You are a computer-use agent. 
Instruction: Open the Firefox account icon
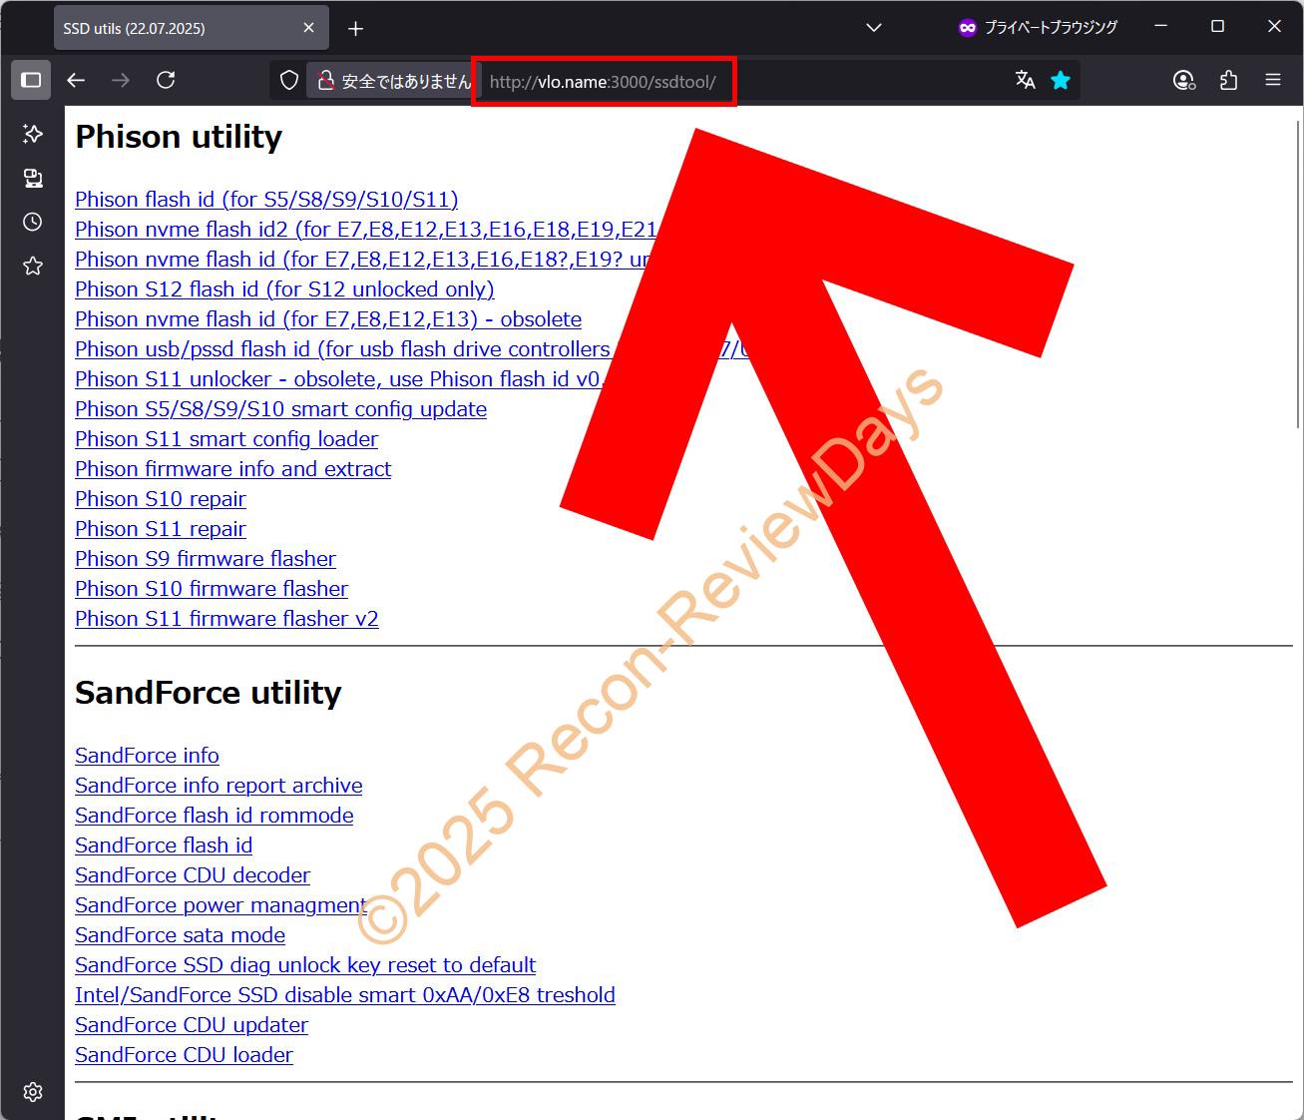tap(1183, 80)
